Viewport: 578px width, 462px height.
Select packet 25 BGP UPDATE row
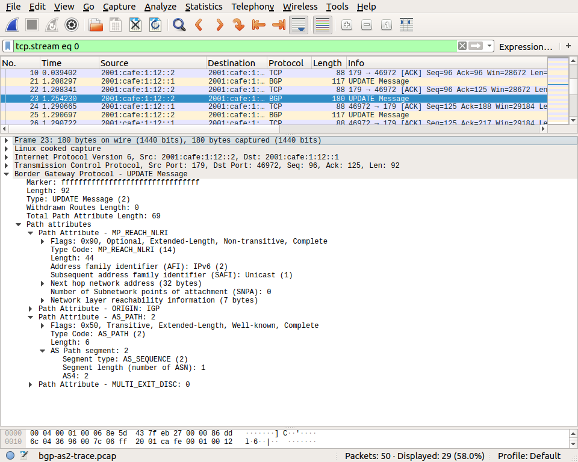coord(274,115)
